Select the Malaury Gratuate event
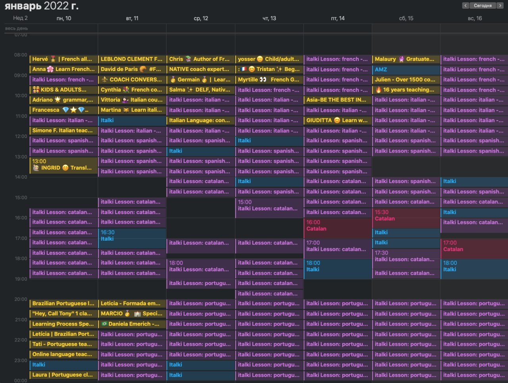508x383 pixels. (x=406, y=59)
